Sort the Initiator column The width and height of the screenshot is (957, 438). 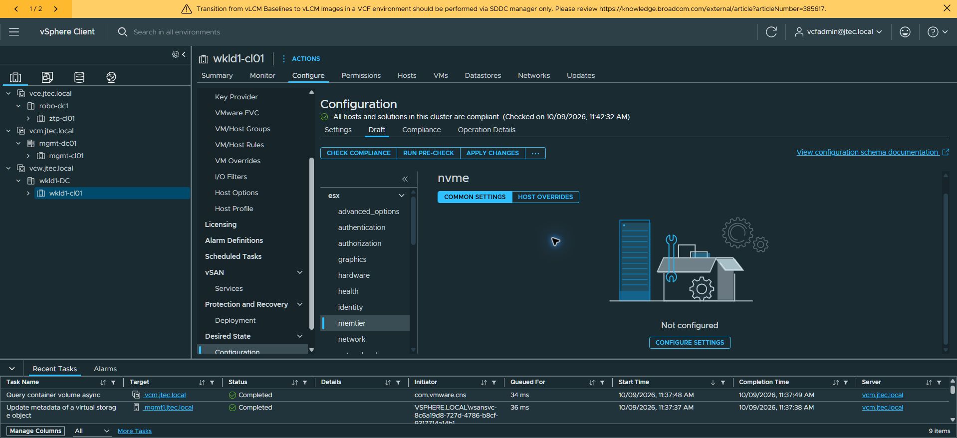483,383
